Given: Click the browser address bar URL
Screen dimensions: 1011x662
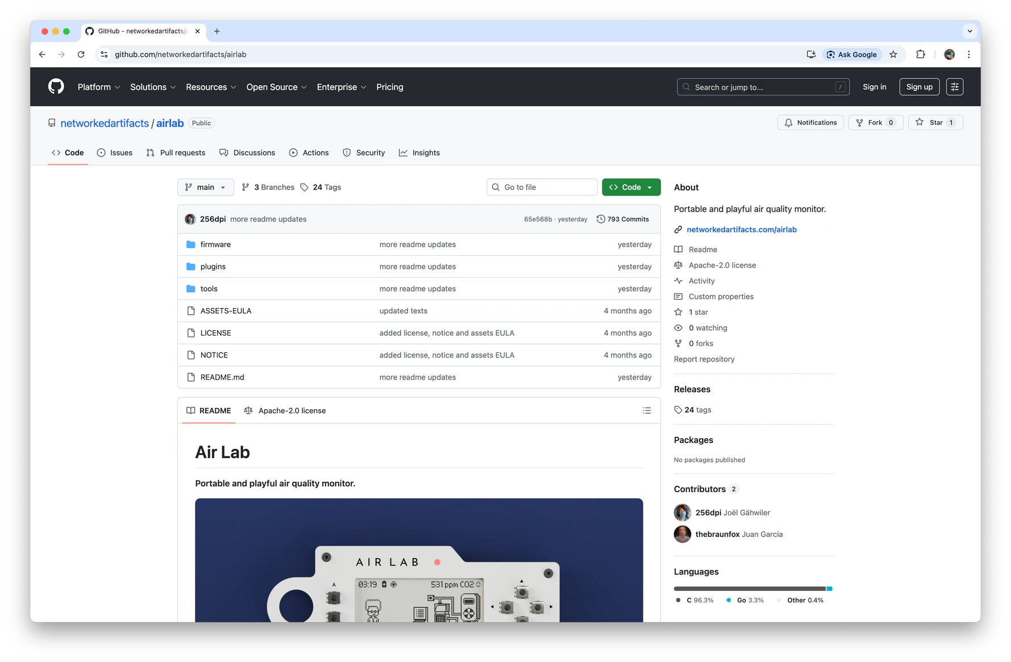Looking at the screenshot, I should click(x=181, y=55).
